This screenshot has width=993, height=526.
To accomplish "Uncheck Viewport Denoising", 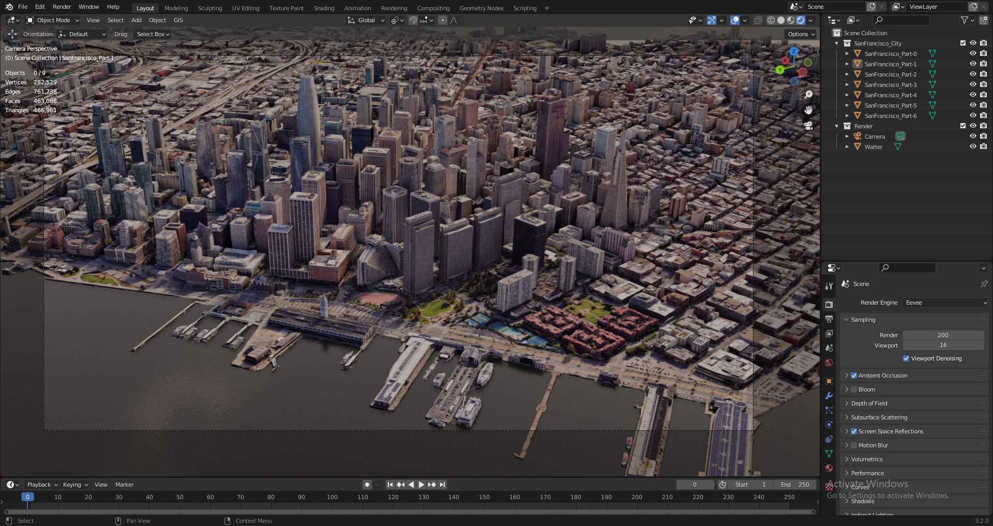I will (x=906, y=358).
